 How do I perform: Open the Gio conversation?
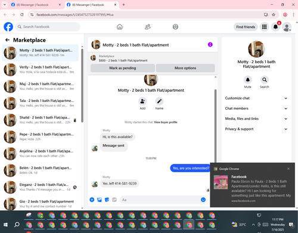click(41, 204)
